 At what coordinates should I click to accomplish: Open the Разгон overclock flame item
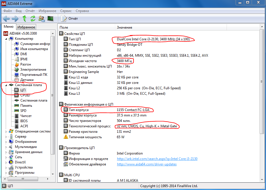[26, 64]
